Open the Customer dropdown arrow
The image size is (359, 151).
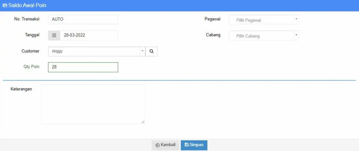pos(142,51)
